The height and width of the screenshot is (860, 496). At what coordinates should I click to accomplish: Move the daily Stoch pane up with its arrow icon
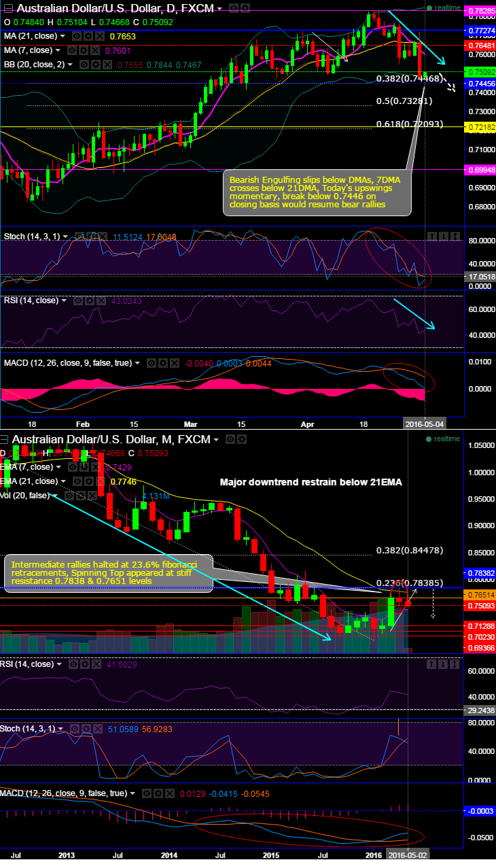pyautogui.click(x=431, y=236)
